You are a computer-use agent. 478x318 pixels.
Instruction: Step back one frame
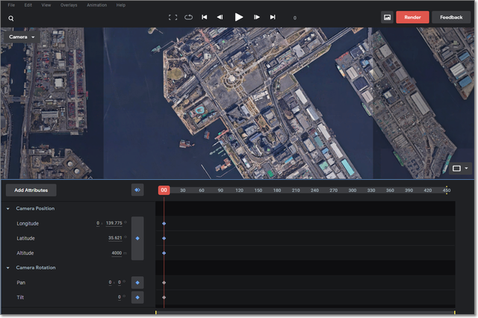coord(220,17)
